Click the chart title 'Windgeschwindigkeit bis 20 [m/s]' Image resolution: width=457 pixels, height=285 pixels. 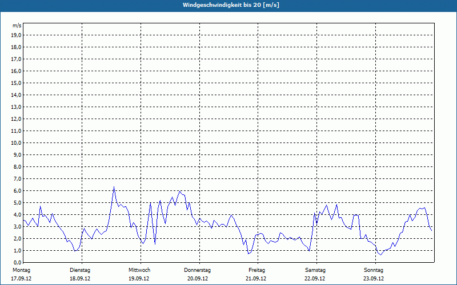click(x=231, y=5)
